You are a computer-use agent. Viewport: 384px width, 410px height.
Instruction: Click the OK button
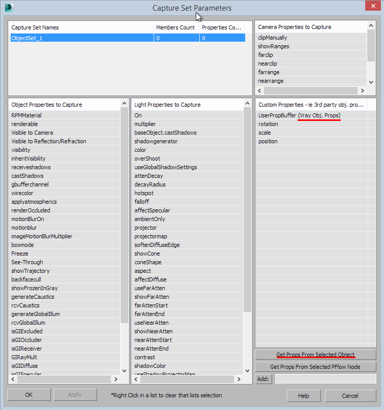pos(29,395)
